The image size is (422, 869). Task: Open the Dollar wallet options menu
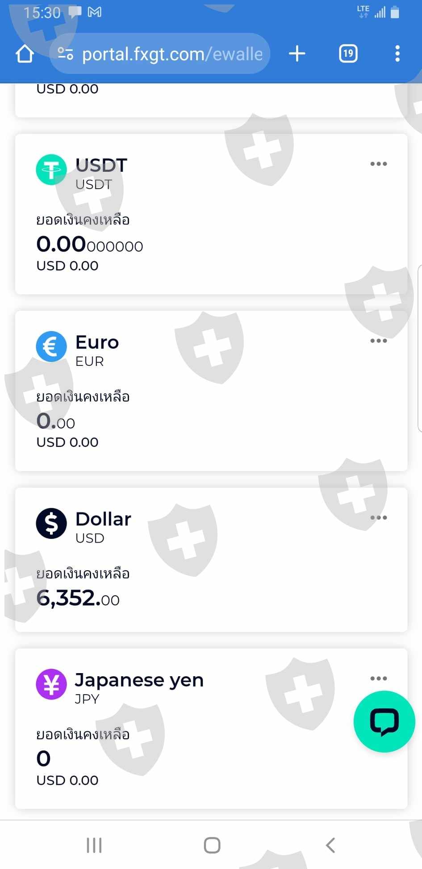(x=378, y=518)
